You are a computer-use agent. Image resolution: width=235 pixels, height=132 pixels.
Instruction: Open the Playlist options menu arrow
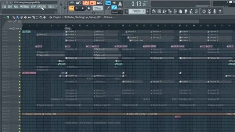pyautogui.click(x=4, y=17)
